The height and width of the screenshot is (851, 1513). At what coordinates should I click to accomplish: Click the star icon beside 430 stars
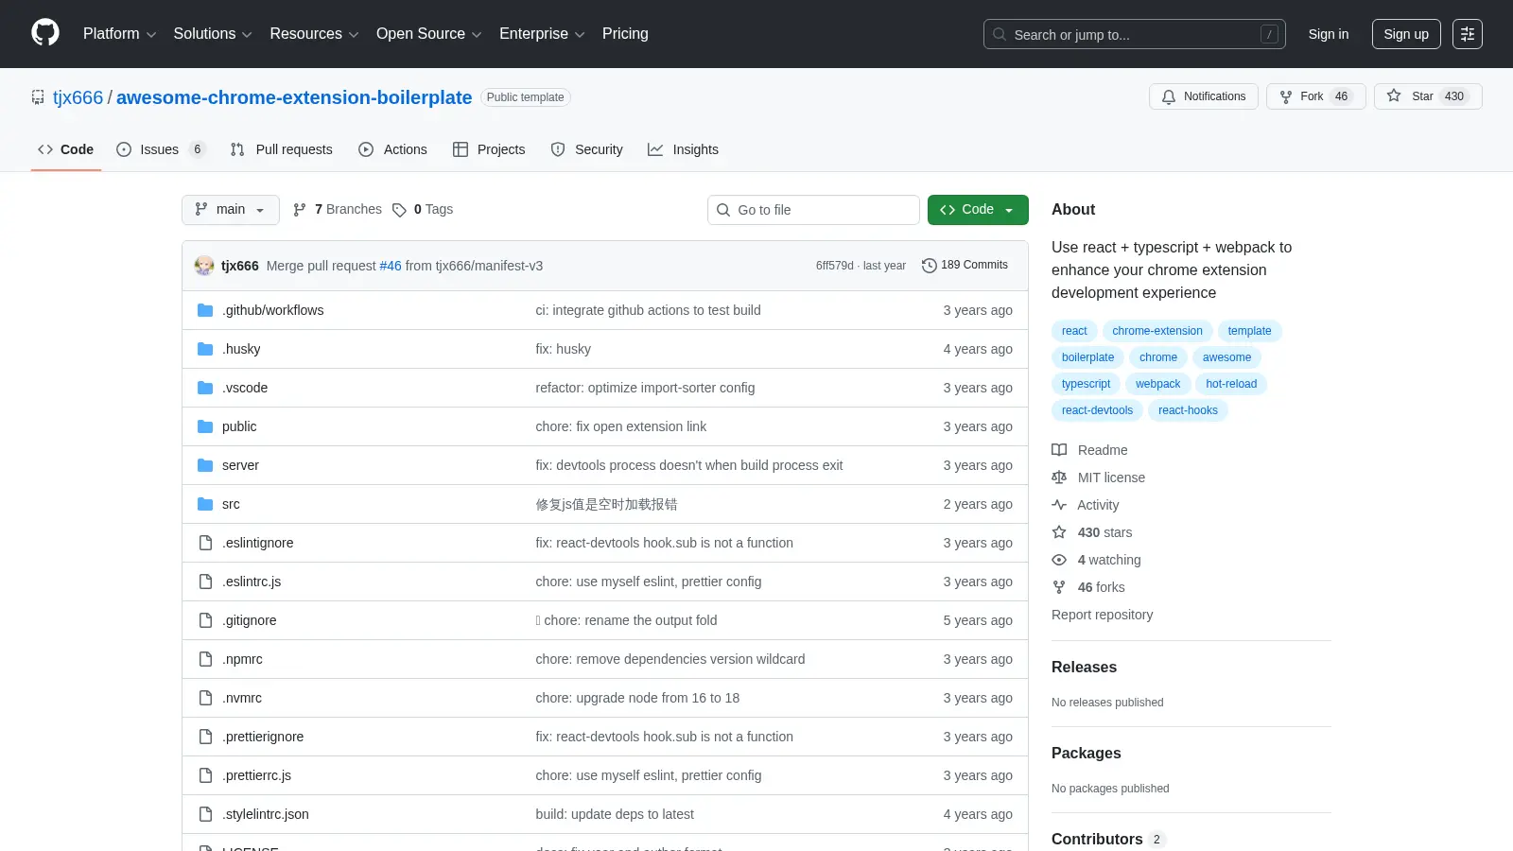pyautogui.click(x=1059, y=532)
